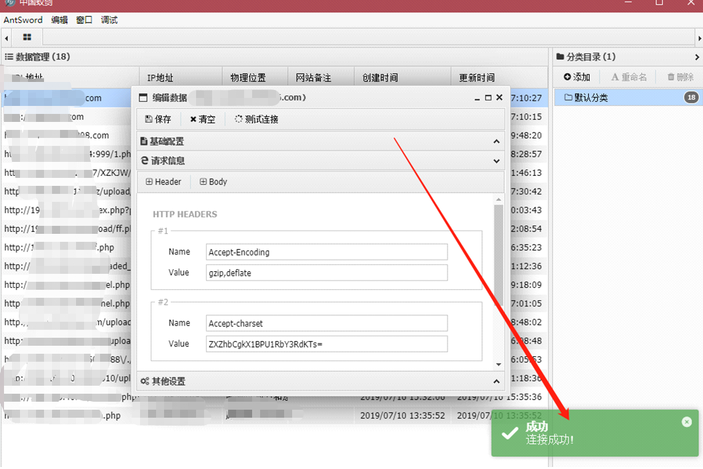Click 清空 to clear the form
The height and width of the screenshot is (469, 703).
pos(203,119)
